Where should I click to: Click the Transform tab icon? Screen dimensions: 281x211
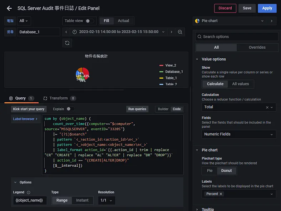pyautogui.click(x=45, y=98)
